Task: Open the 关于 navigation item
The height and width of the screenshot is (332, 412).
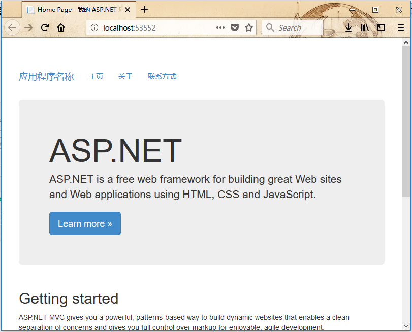Action: point(125,77)
